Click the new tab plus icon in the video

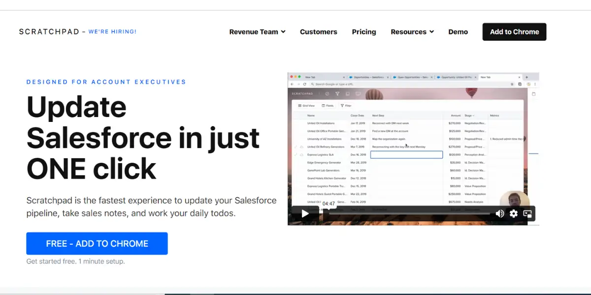click(526, 77)
